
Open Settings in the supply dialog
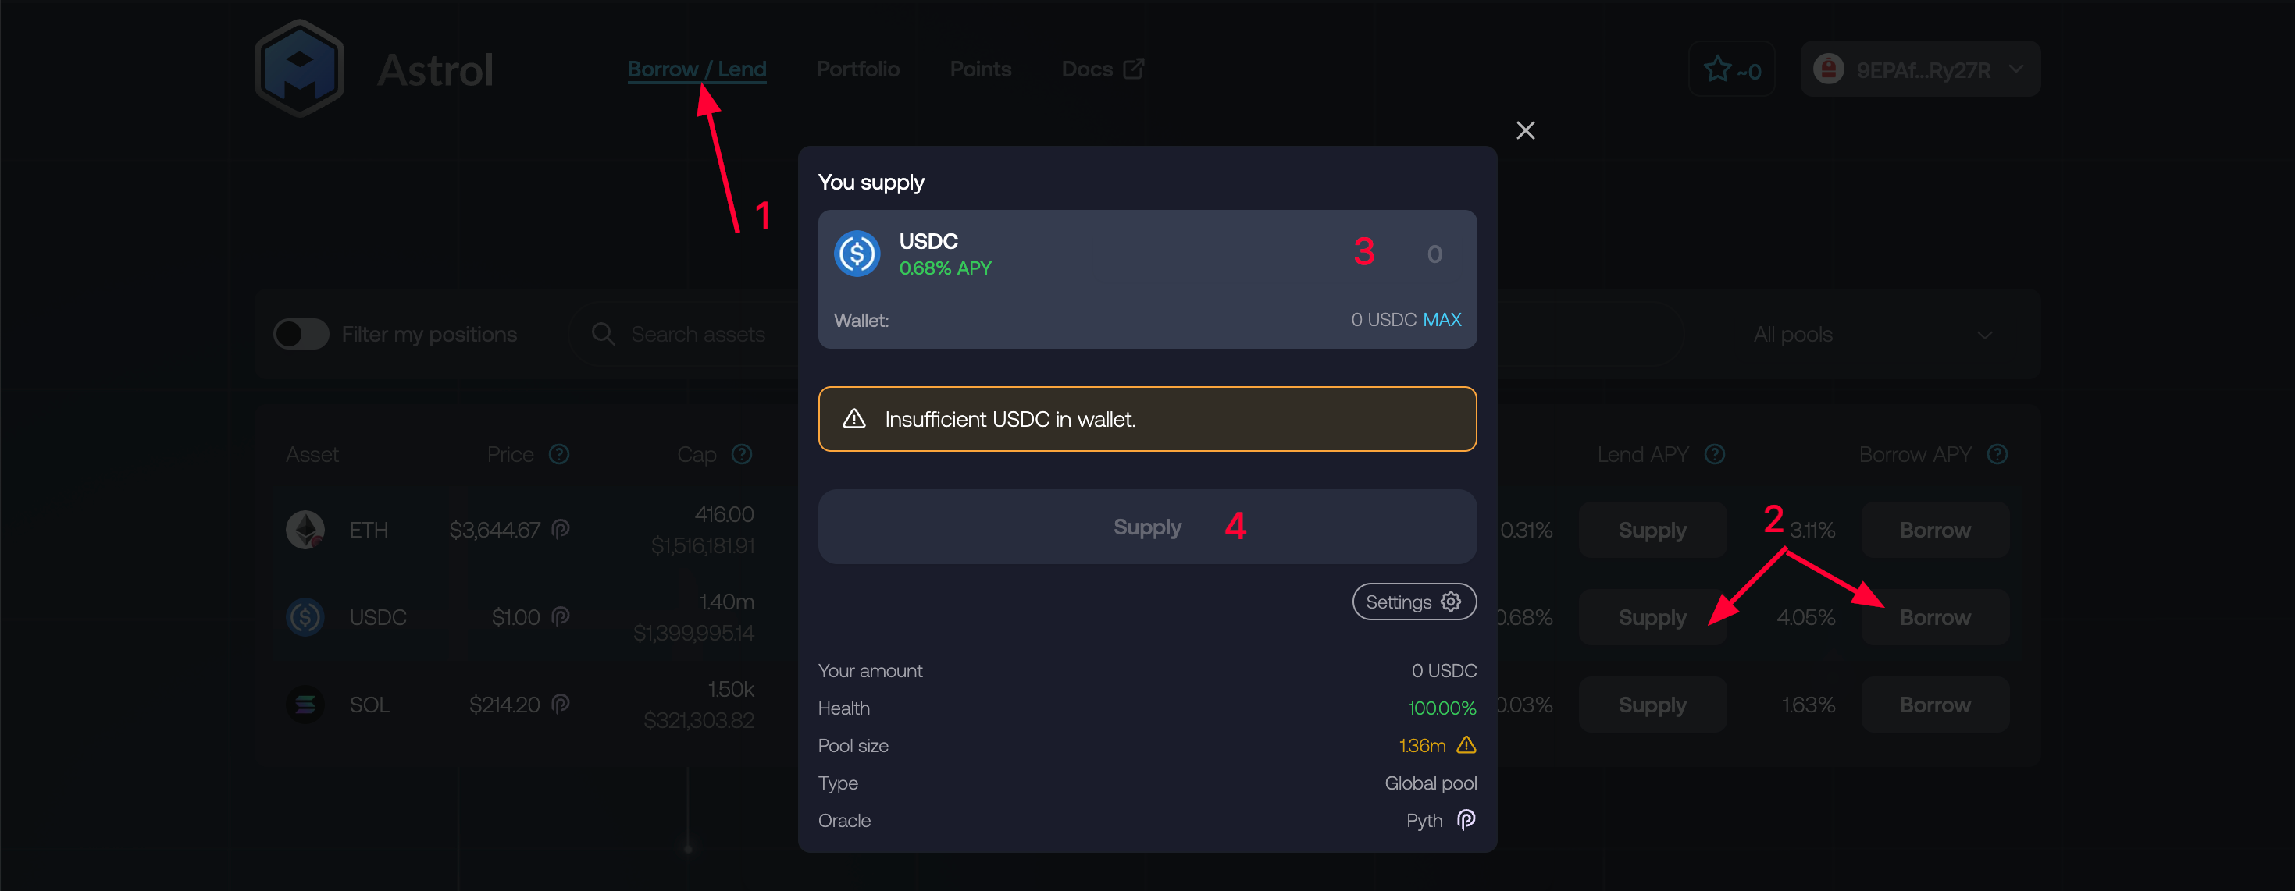click(x=1414, y=602)
